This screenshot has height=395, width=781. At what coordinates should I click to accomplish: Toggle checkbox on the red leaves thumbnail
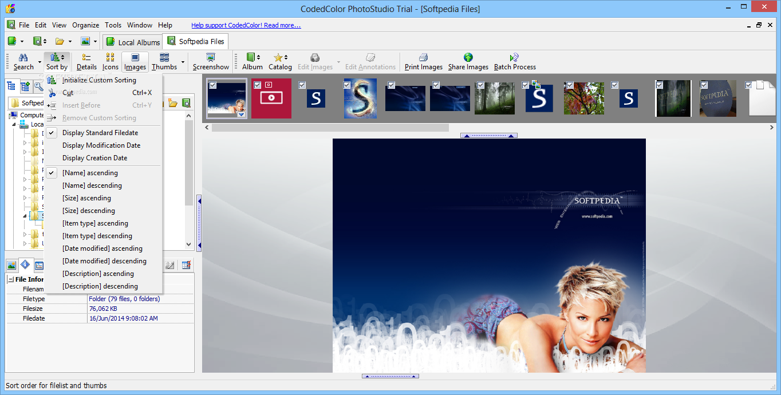coord(570,85)
